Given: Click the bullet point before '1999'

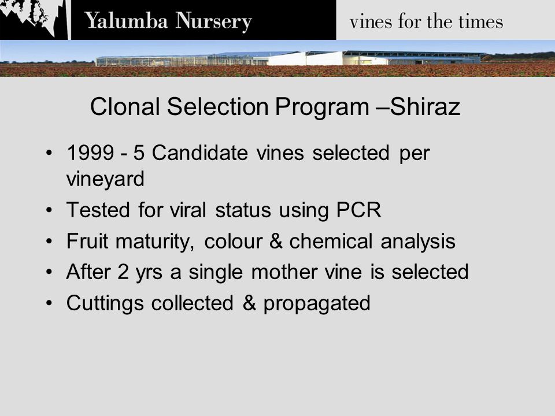Looking at the screenshot, I should (49, 153).
